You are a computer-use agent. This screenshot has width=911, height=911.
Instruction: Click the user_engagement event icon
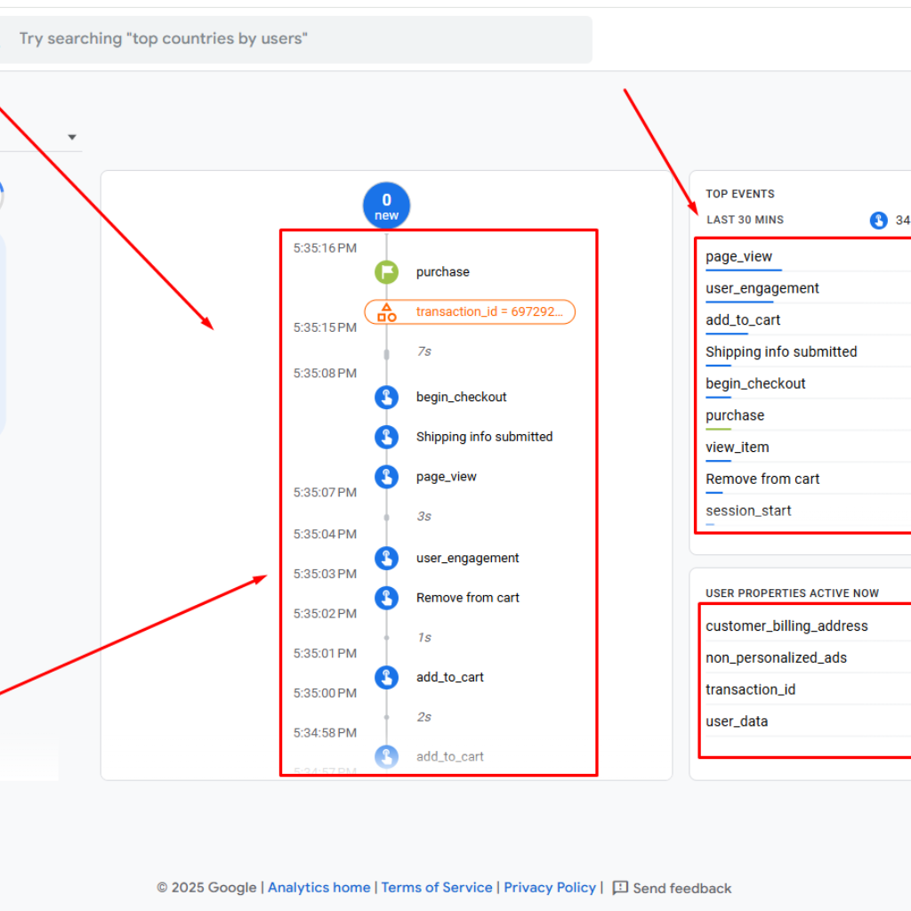[x=386, y=558]
